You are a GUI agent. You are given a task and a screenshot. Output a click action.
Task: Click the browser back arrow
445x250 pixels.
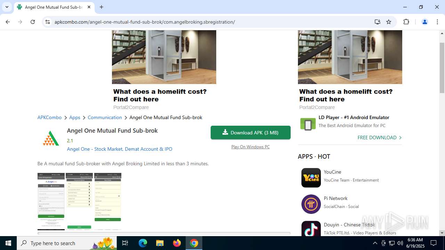[x=8, y=22]
